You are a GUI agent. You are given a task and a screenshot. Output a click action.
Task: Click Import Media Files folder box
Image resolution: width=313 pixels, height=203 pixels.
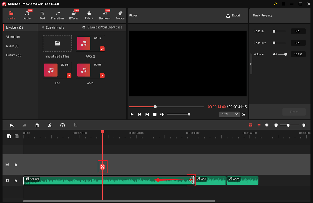(x=57, y=44)
